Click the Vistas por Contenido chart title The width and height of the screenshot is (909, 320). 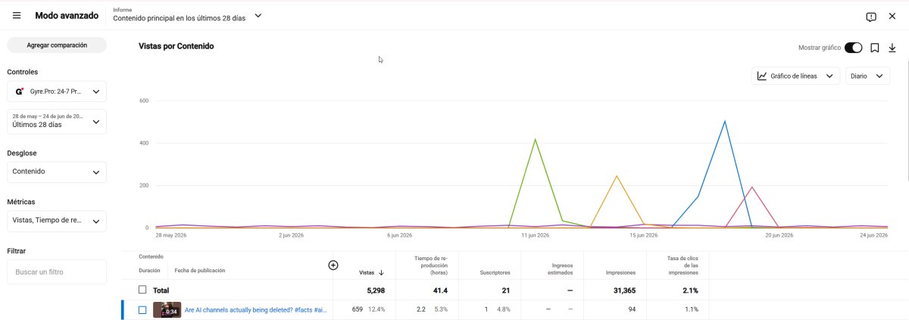tap(176, 46)
